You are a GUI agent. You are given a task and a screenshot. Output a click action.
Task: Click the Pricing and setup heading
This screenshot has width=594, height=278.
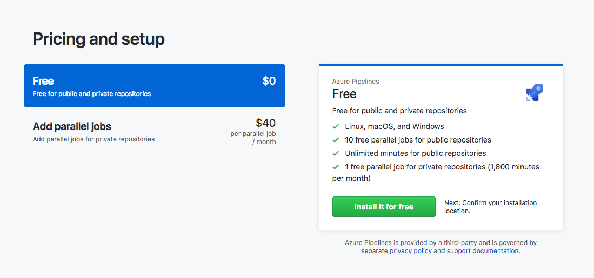click(99, 39)
